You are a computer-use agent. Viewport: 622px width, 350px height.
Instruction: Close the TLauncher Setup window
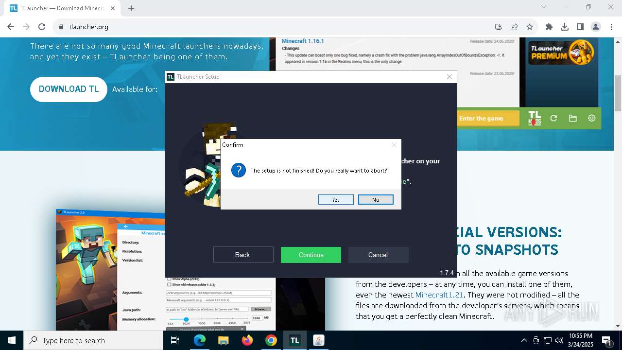coord(449,77)
